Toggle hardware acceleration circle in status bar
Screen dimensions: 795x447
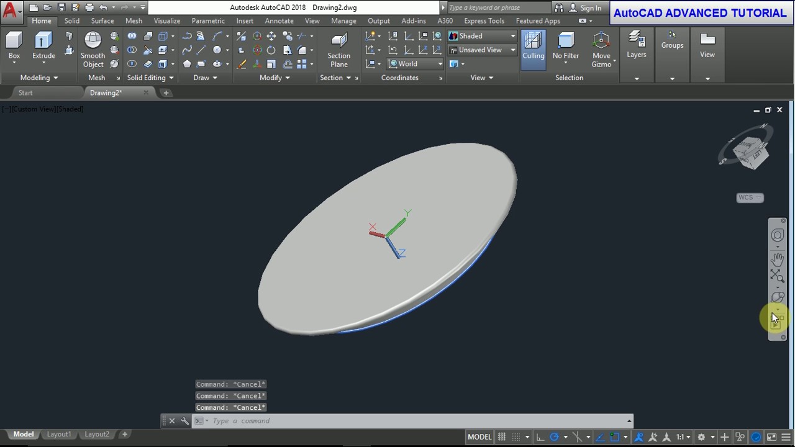756,437
